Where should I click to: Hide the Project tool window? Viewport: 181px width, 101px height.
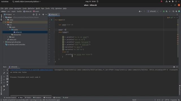tap(46, 15)
